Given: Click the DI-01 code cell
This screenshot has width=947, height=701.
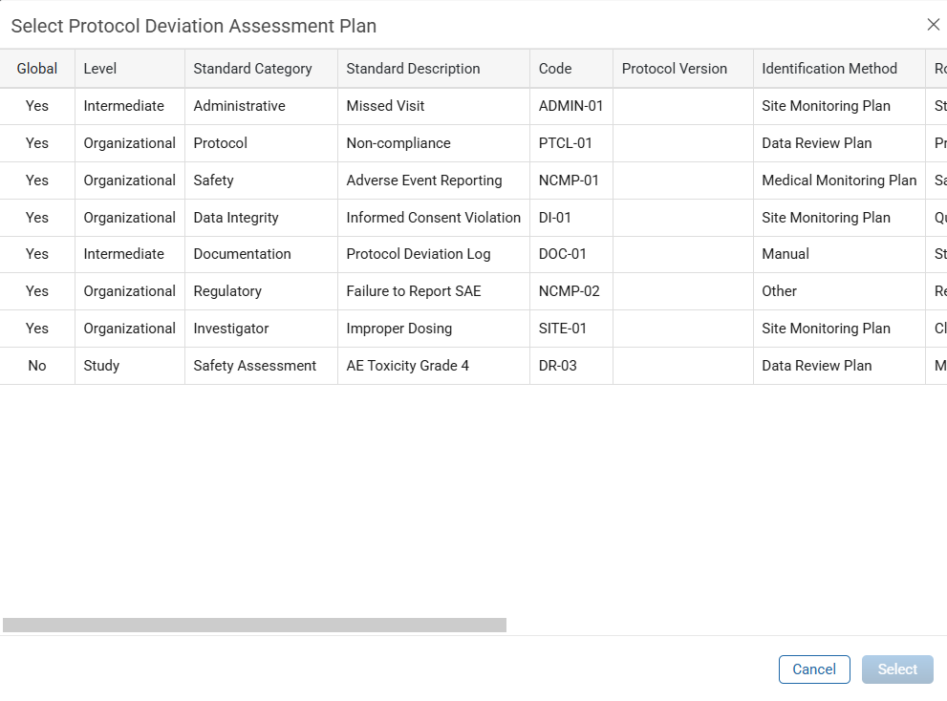Looking at the screenshot, I should [x=571, y=218].
